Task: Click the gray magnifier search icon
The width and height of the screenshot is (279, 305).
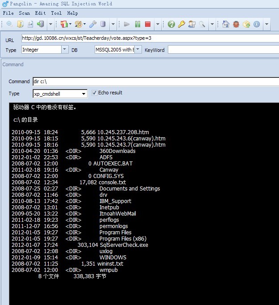Action: (x=202, y=24)
